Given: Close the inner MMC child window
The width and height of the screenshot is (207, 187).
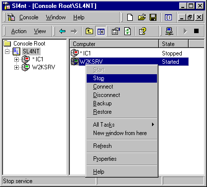Looking at the screenshot, I should pos(199,17).
